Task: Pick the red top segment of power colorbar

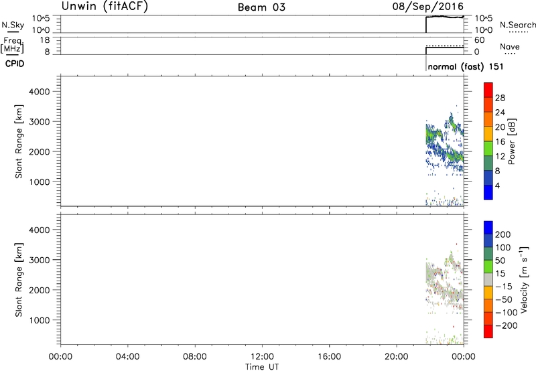Action: click(x=488, y=90)
